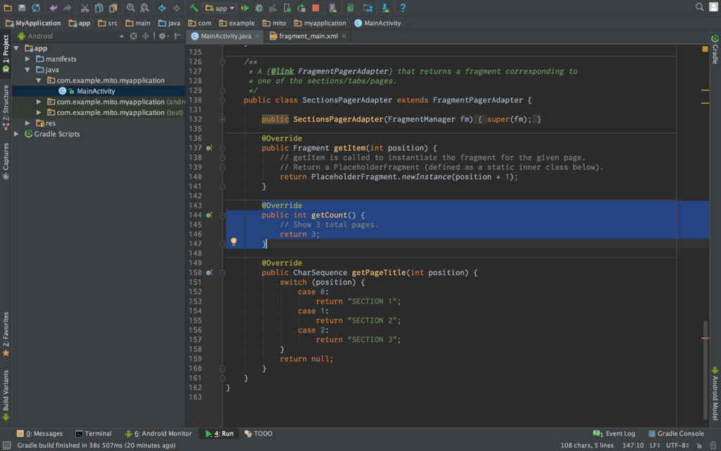The image size is (721, 451).
Task: Click the editor vertical scrollbar thumb
Action: tap(705, 371)
